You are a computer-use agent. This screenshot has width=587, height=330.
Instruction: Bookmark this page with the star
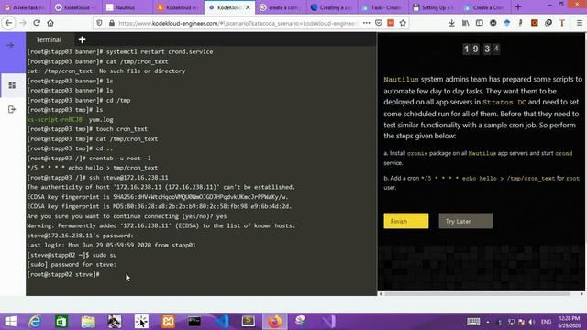(403, 23)
